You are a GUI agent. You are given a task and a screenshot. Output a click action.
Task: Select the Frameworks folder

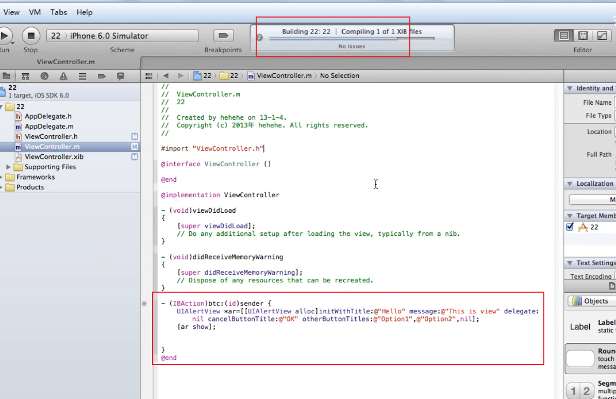pyautogui.click(x=36, y=177)
